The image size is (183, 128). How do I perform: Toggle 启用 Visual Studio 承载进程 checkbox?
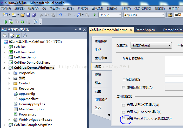point(123,118)
